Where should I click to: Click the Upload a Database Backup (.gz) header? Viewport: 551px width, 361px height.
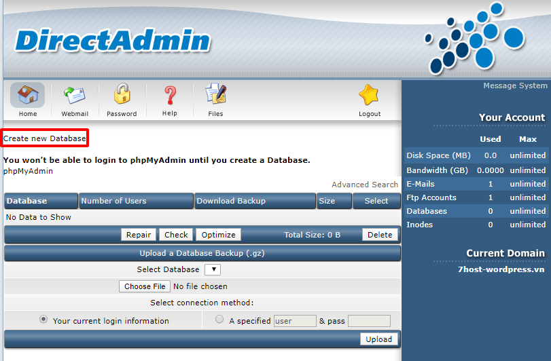click(202, 253)
